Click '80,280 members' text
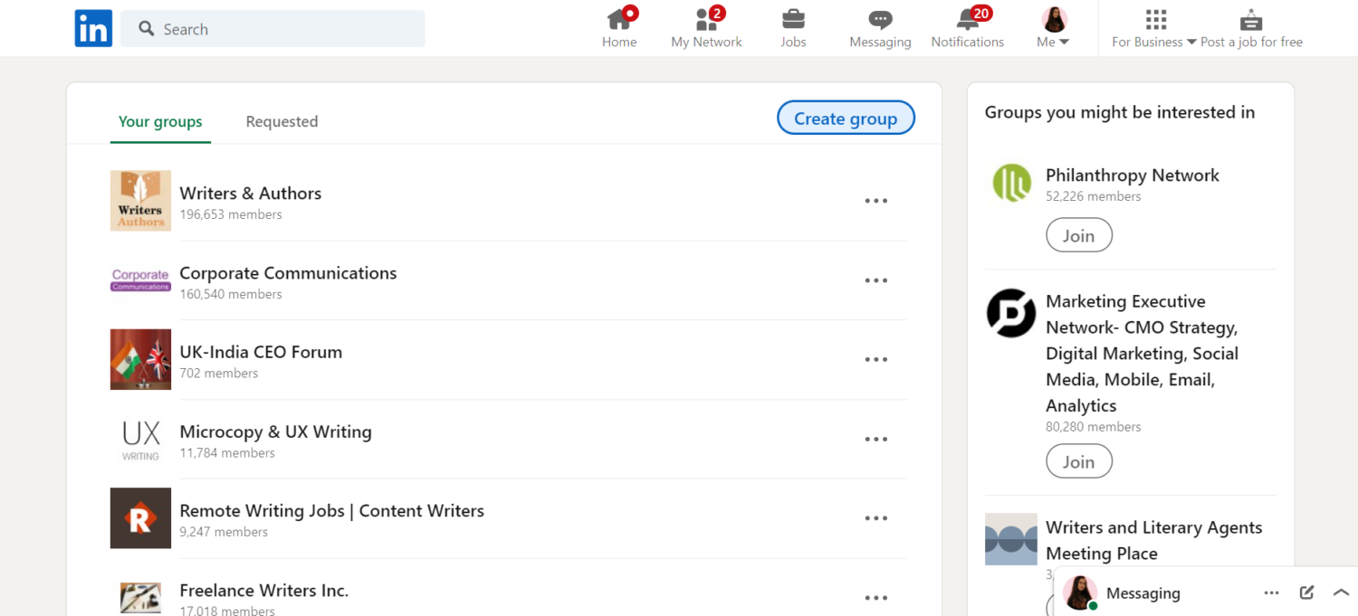 1093,427
